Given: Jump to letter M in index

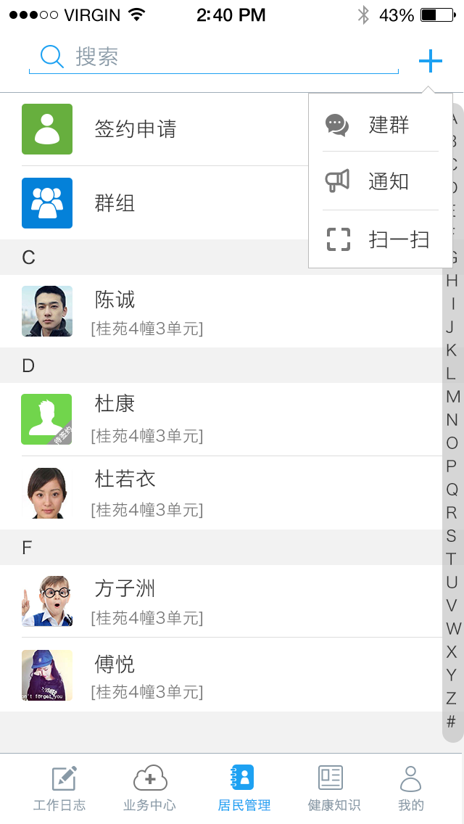Looking at the screenshot, I should pos(453,397).
